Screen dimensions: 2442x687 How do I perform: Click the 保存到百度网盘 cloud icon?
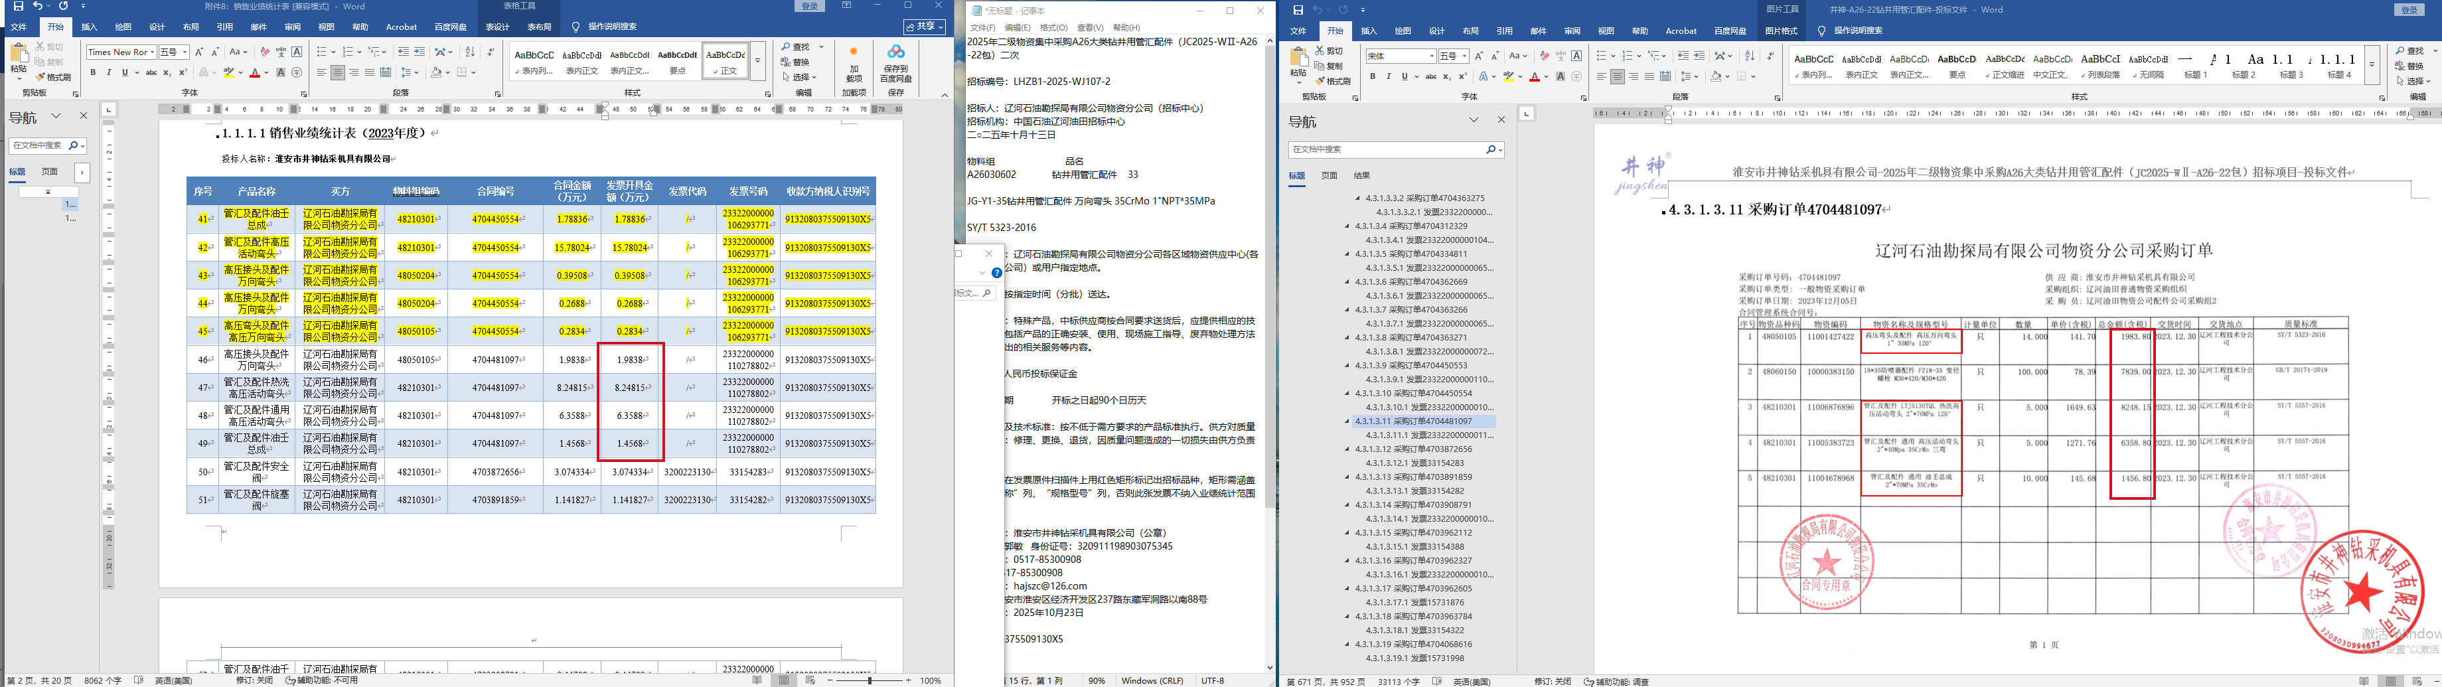point(896,64)
